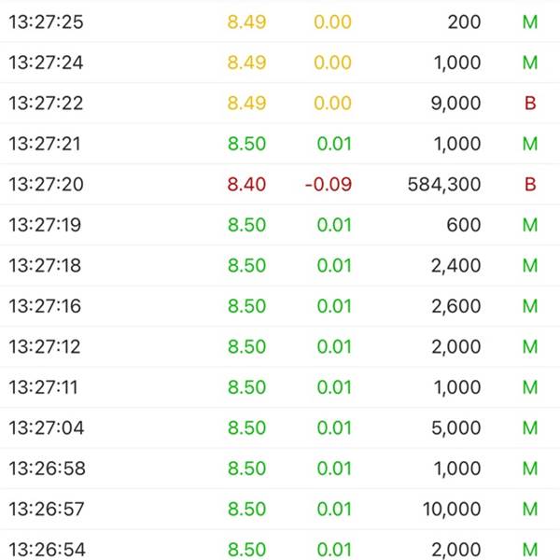Select the 13:27:18 trade timestamp
The width and height of the screenshot is (560, 560).
click(x=46, y=266)
